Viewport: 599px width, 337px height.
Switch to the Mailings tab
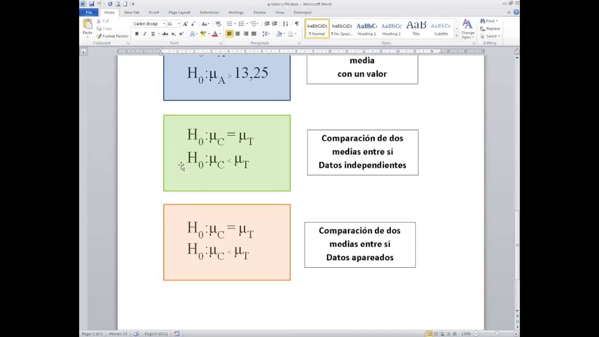(236, 13)
